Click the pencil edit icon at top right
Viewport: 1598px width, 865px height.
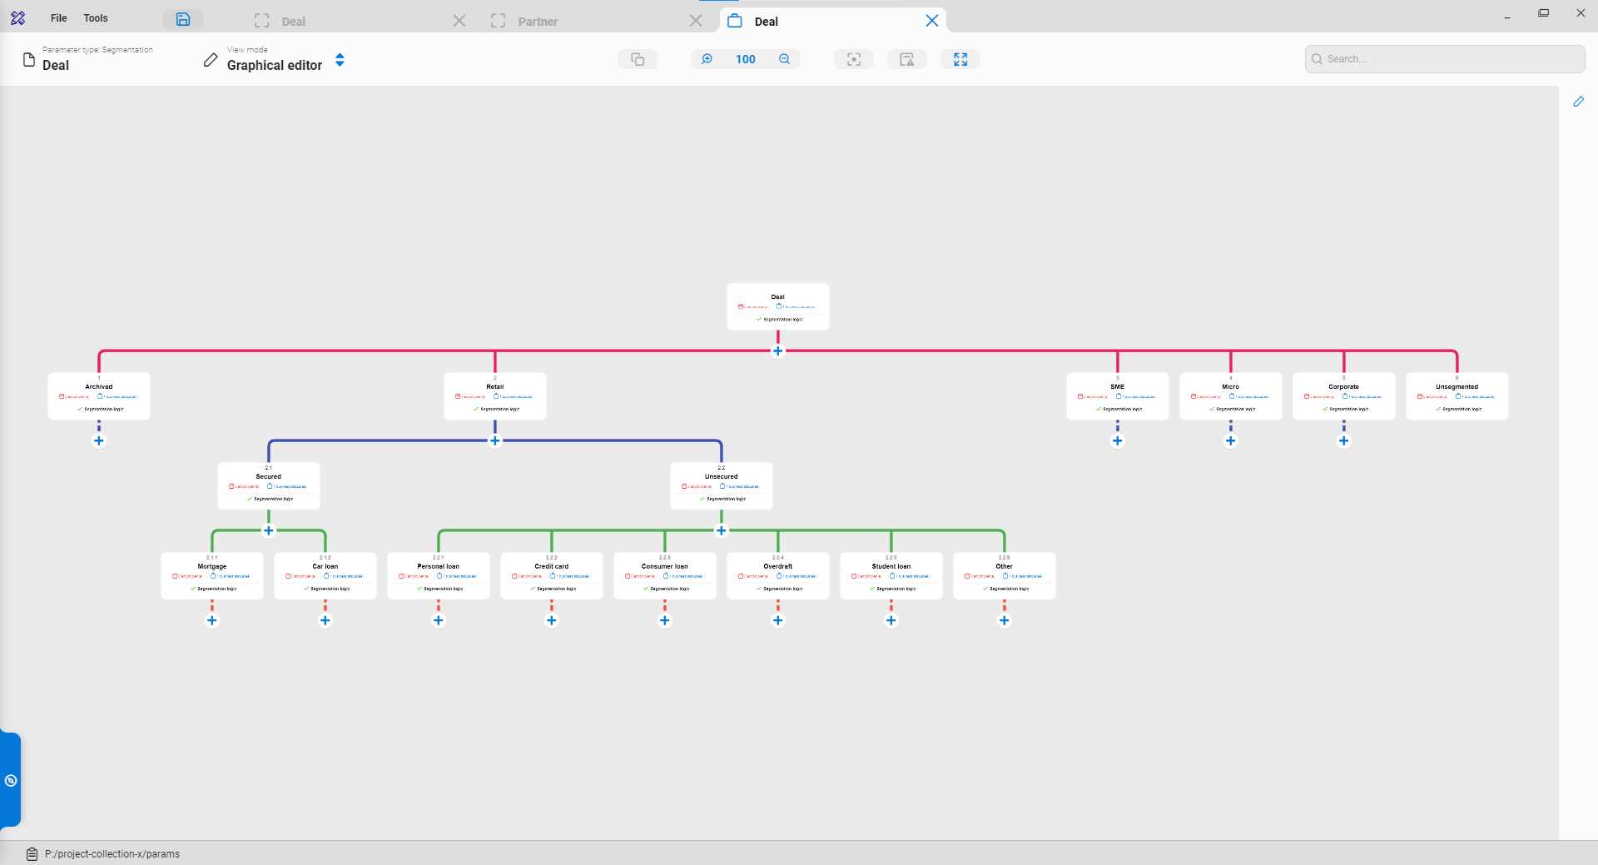click(1579, 102)
